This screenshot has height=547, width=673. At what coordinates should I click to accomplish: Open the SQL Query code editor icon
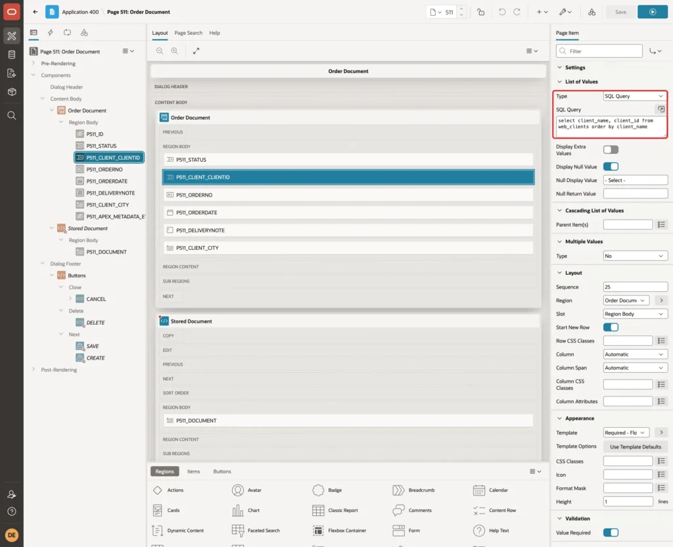point(661,109)
